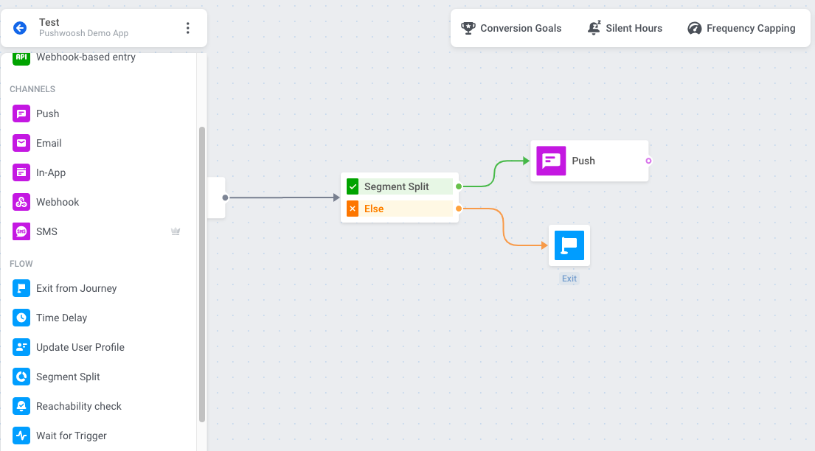Screen dimensions: 815x451
Task: Click the Else branch of the split node
Action: [400, 209]
